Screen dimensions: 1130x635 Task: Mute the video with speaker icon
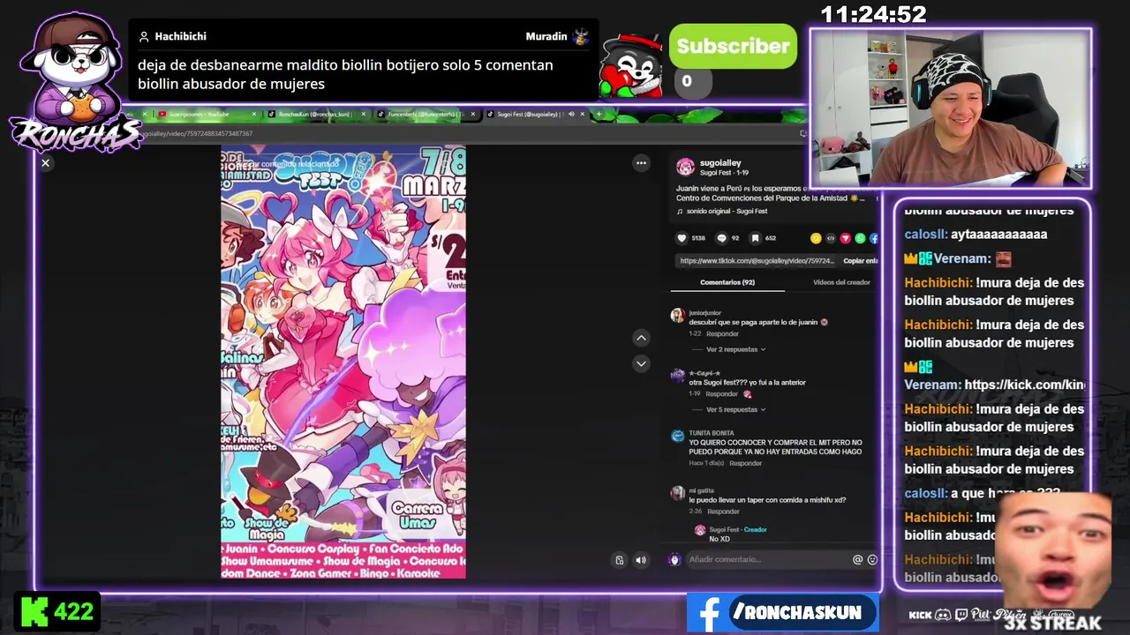coord(641,559)
